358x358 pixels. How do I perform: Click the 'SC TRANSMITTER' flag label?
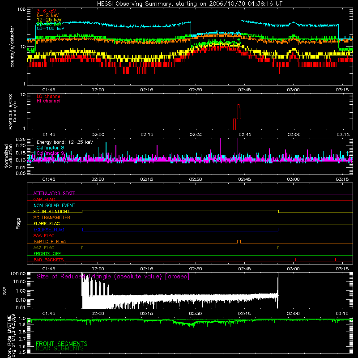coord(52,217)
